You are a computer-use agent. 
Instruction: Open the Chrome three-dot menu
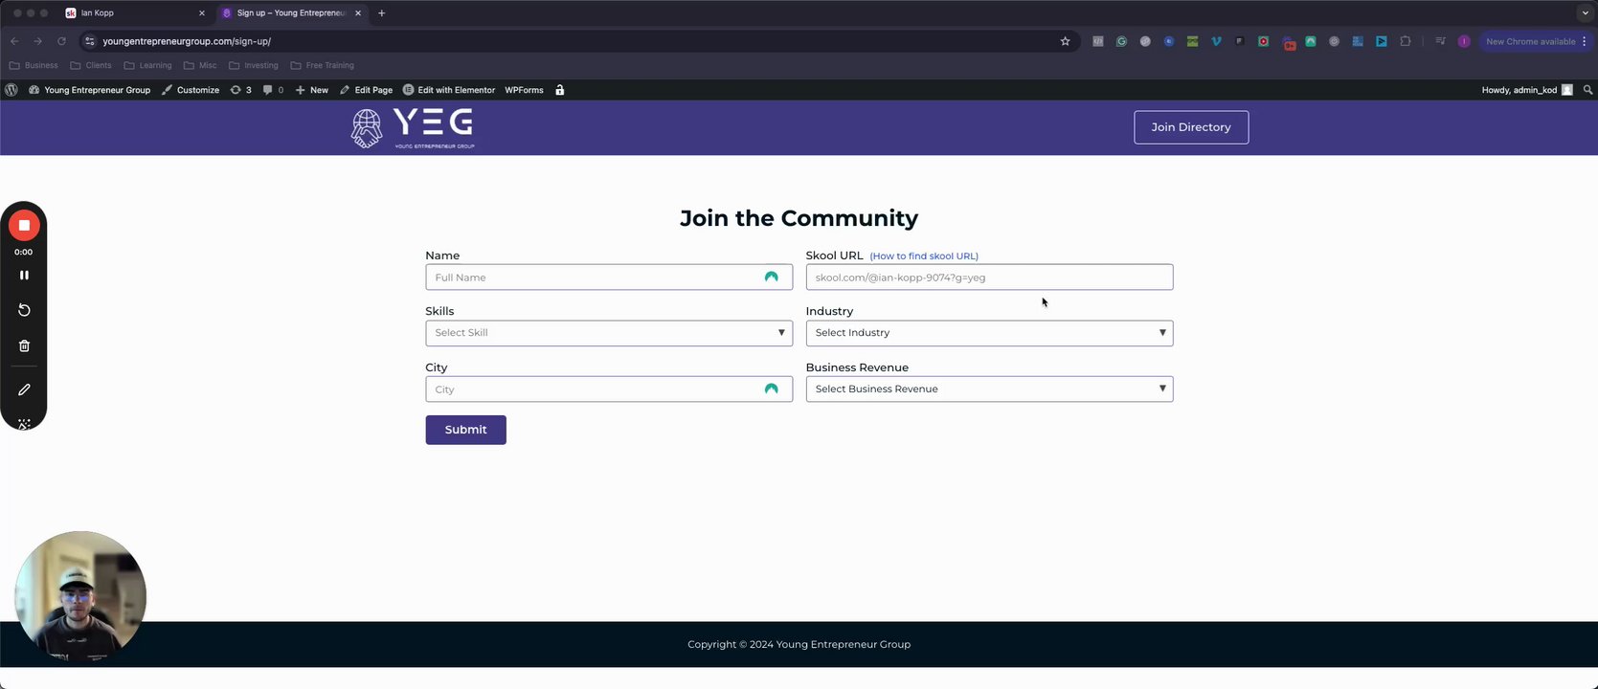(1585, 41)
